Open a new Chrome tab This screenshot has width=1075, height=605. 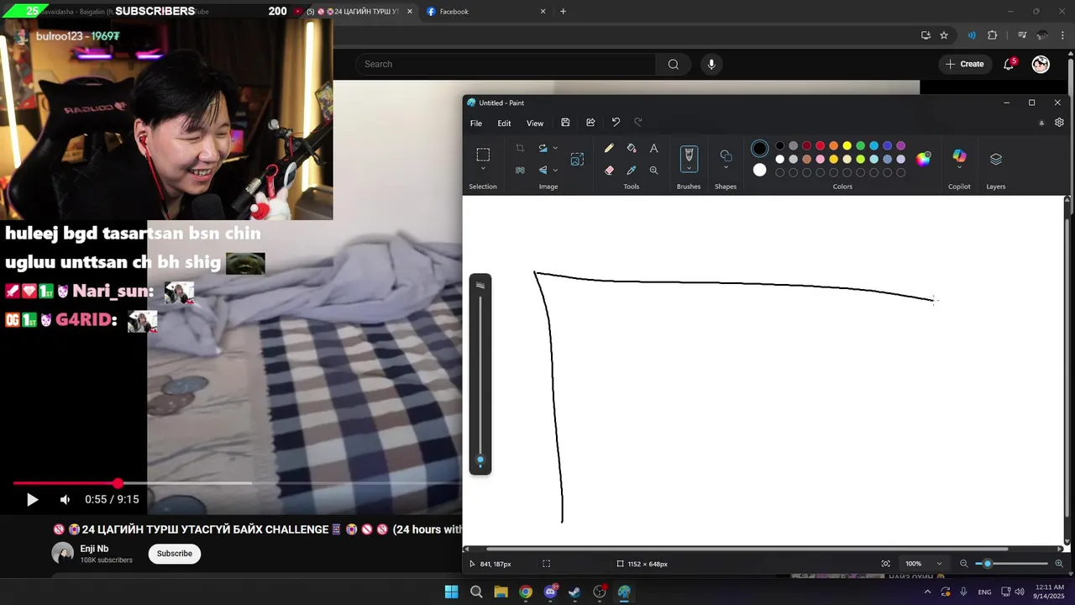[563, 12]
